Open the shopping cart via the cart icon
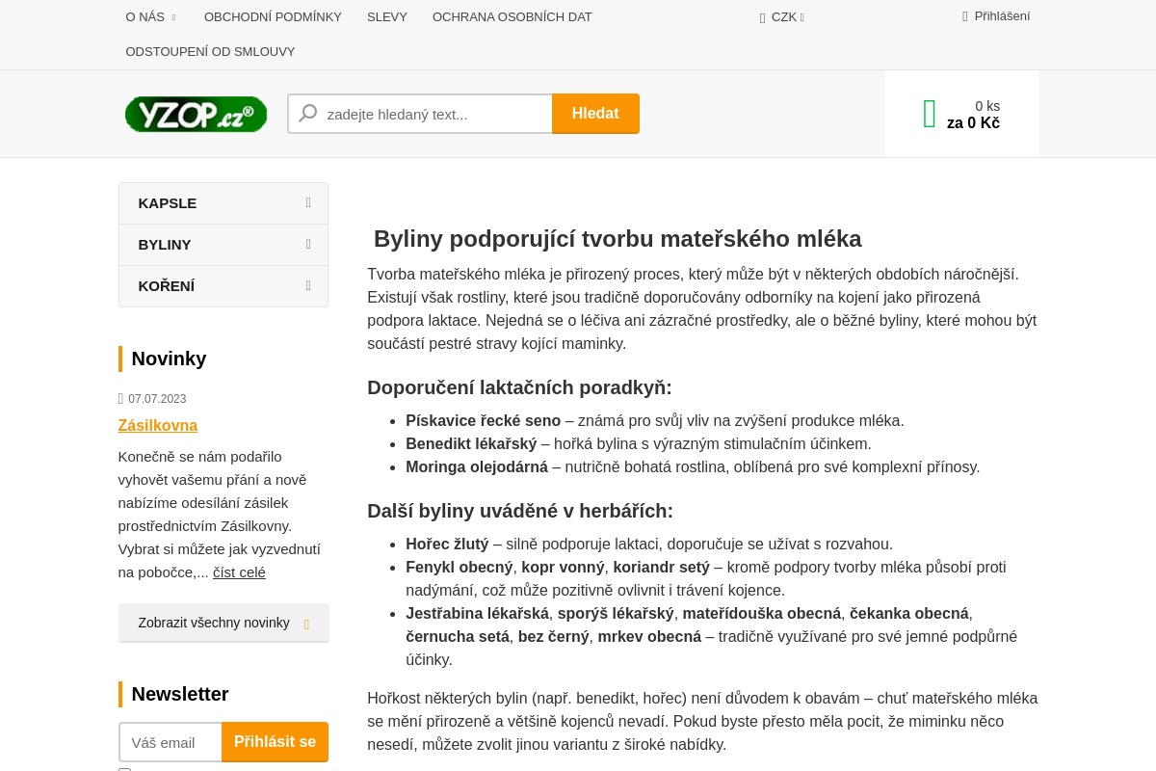The image size is (1156, 771). click(928, 113)
